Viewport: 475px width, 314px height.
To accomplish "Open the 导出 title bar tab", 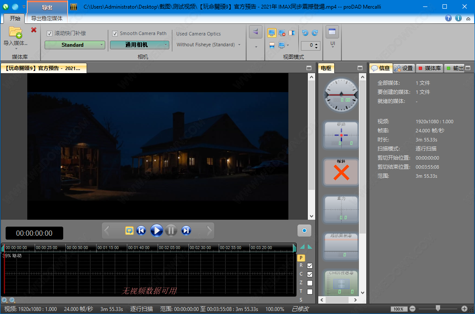I will pos(47,7).
